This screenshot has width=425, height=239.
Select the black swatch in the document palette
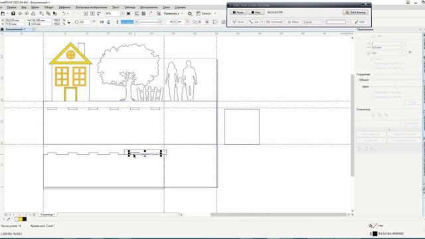(25, 219)
